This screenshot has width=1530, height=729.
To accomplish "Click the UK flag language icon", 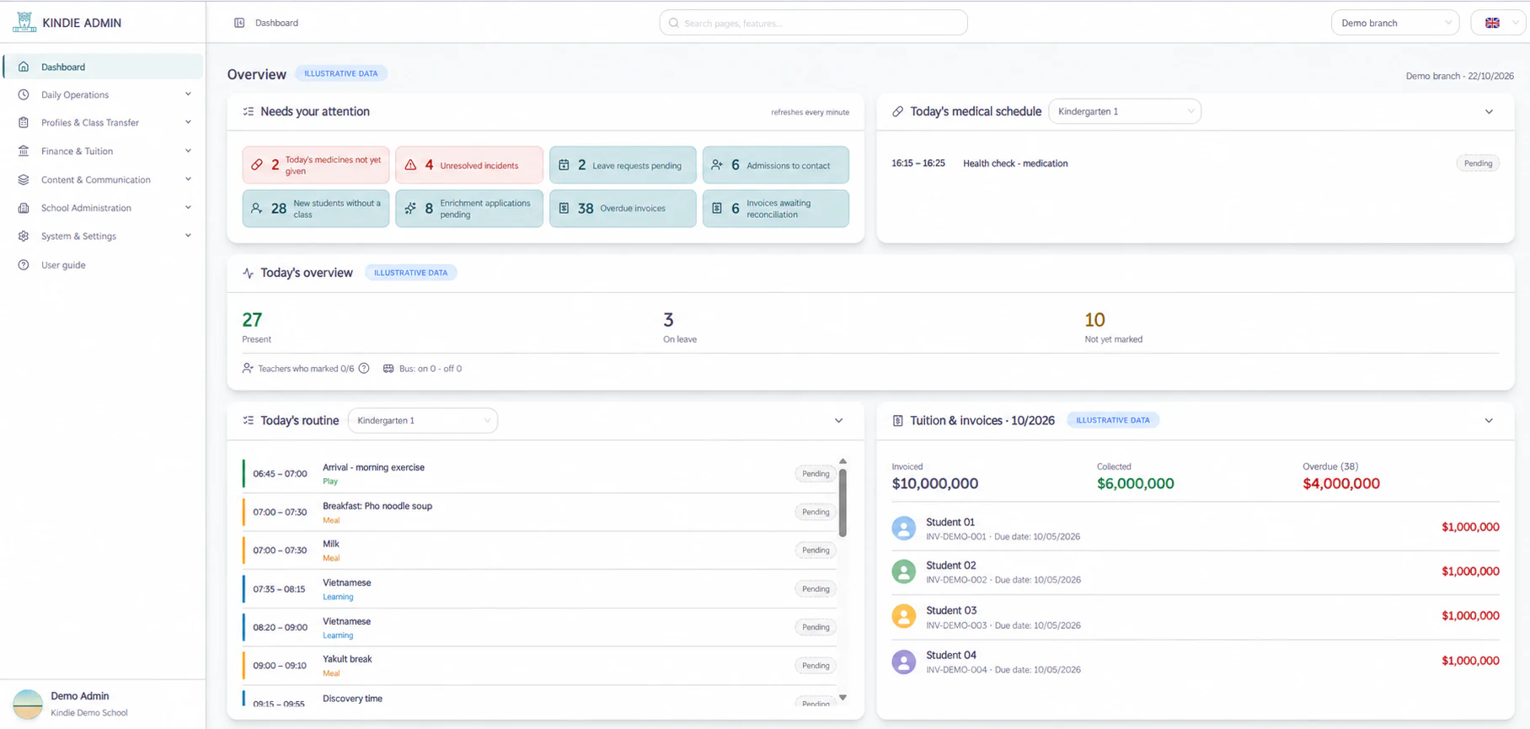I will pos(1492,23).
